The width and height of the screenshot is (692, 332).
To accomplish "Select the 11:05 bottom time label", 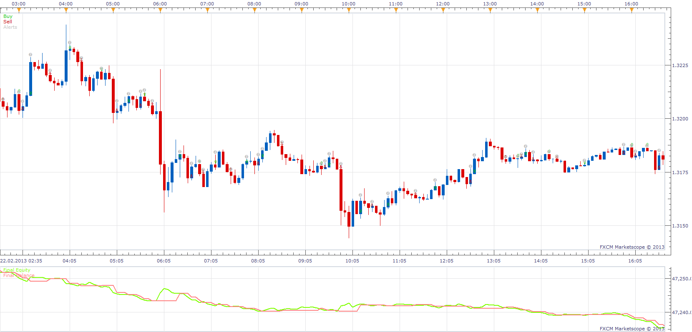I will 400,261.
